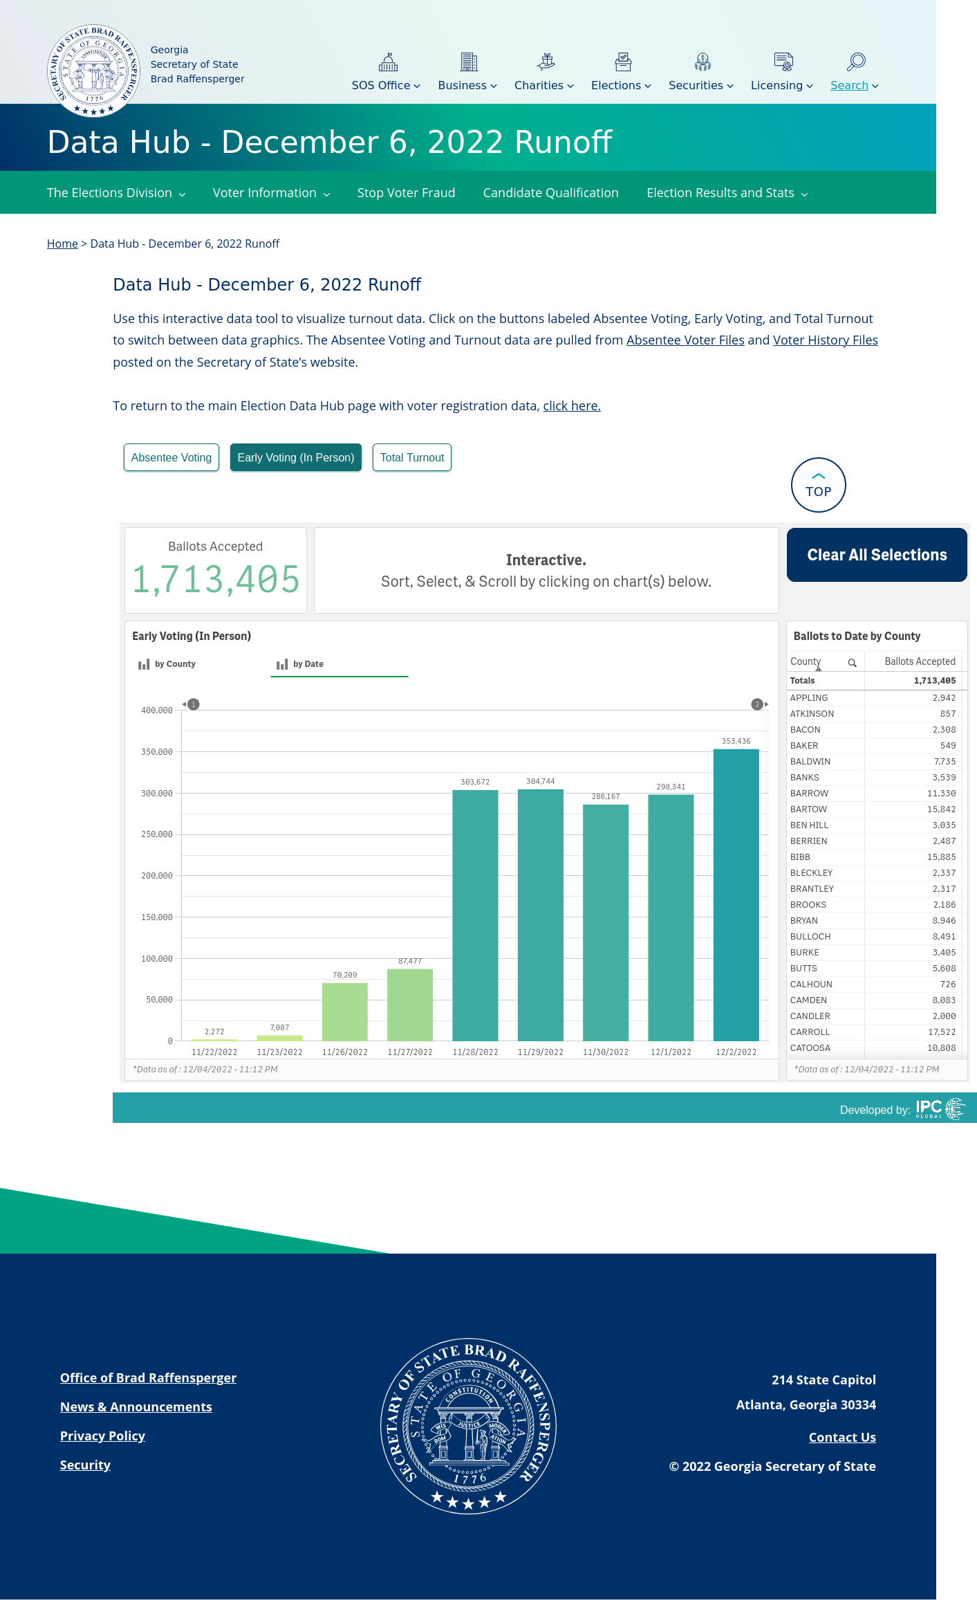Click the Securities icon
The image size is (977, 1603).
pos(702,62)
